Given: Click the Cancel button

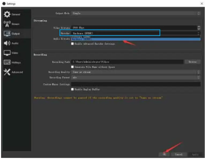Looking at the screenshot, I should tap(178, 154).
